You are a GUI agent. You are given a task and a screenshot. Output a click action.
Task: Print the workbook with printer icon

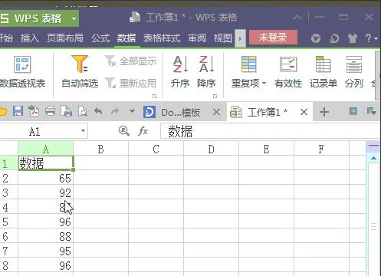pos(50,111)
